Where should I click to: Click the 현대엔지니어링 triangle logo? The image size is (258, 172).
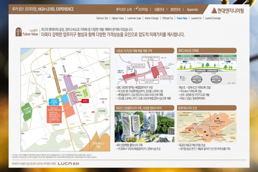[214, 10]
